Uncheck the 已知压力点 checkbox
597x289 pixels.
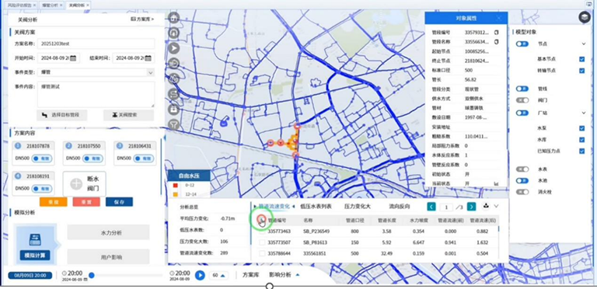click(581, 151)
